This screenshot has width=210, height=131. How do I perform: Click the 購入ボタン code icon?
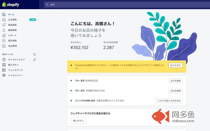(x=4, y=65)
